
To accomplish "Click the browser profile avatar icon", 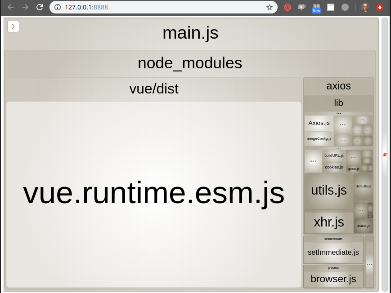I will (x=365, y=7).
